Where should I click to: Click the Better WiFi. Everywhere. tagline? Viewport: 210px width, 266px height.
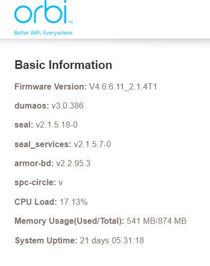(x=44, y=33)
